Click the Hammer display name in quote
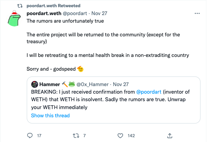207x142 pixels. [x=49, y=84]
